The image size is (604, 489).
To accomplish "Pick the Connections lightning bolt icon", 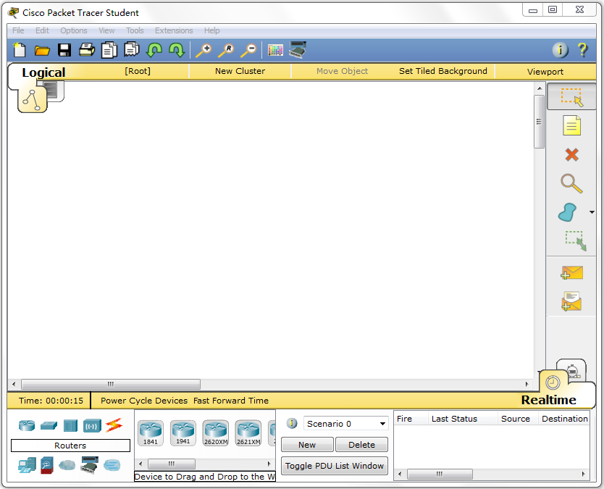I will pos(114,425).
